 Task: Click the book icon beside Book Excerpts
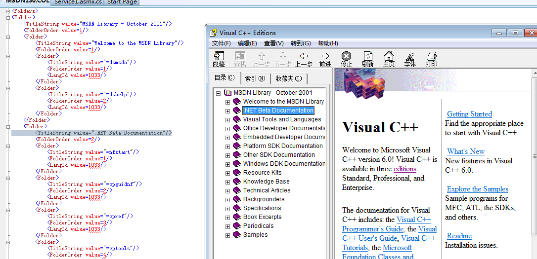click(x=237, y=217)
